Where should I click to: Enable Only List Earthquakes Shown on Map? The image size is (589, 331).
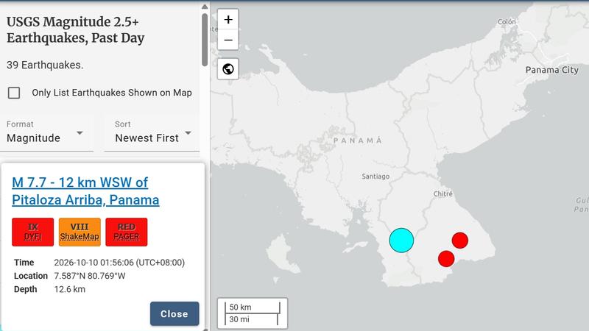pyautogui.click(x=14, y=93)
